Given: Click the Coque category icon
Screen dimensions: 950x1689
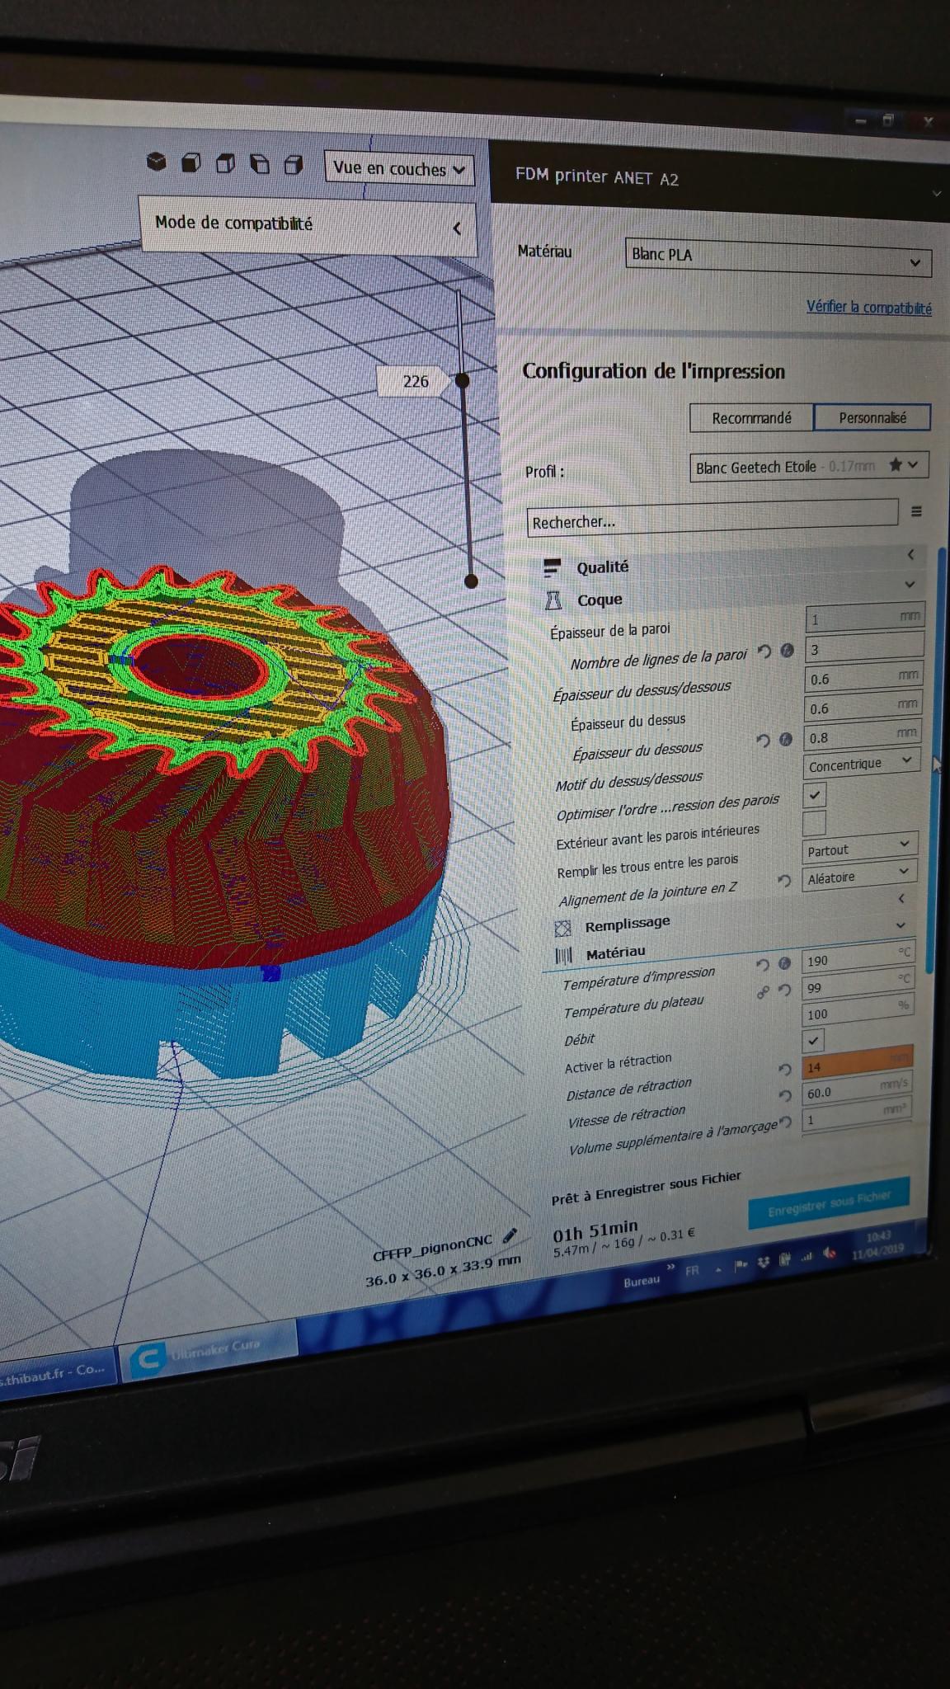Looking at the screenshot, I should (x=553, y=600).
